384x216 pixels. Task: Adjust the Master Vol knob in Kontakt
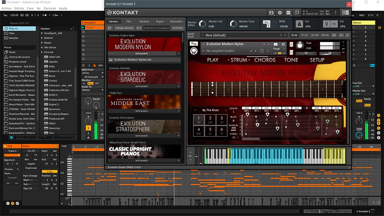pyautogui.click(x=202, y=24)
